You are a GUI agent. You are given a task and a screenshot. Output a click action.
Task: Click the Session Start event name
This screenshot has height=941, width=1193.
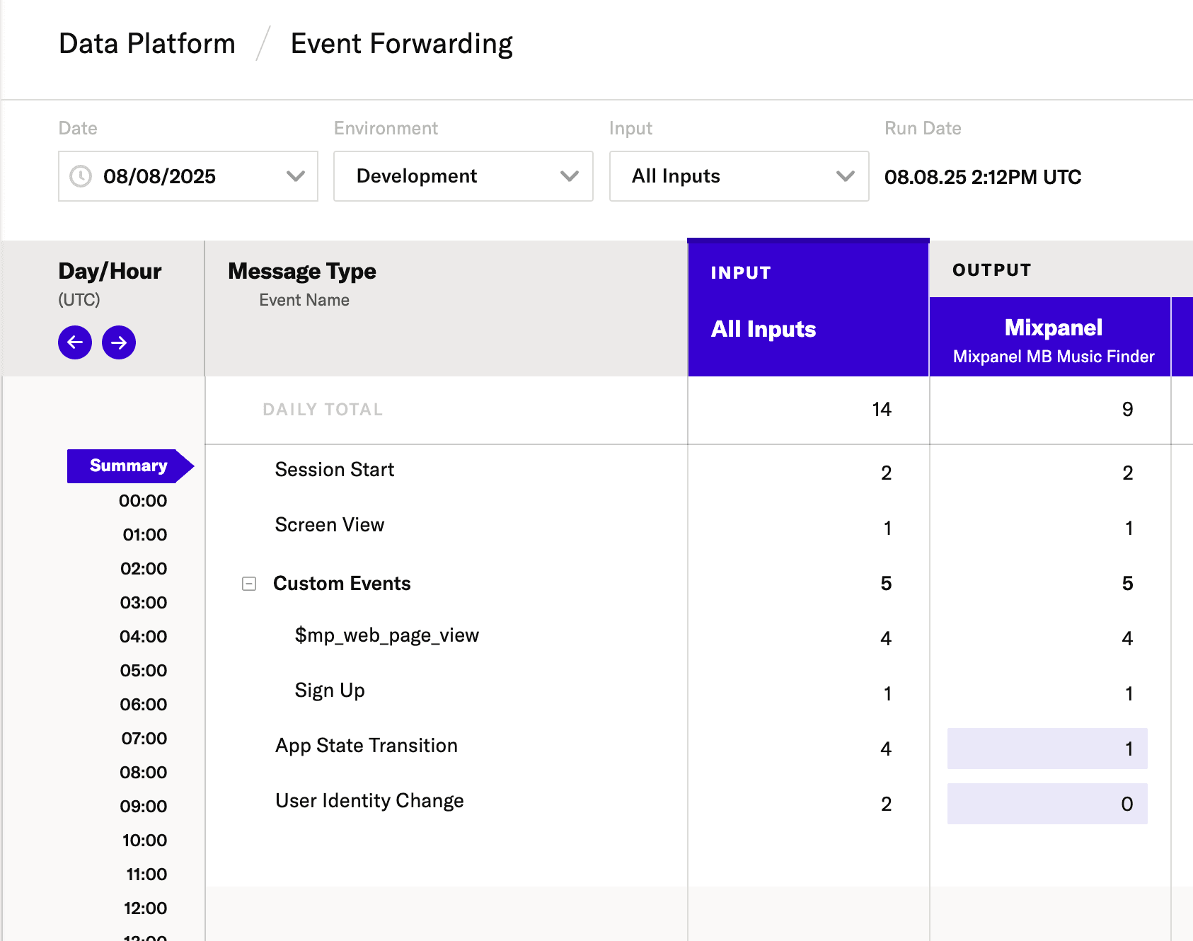(334, 469)
